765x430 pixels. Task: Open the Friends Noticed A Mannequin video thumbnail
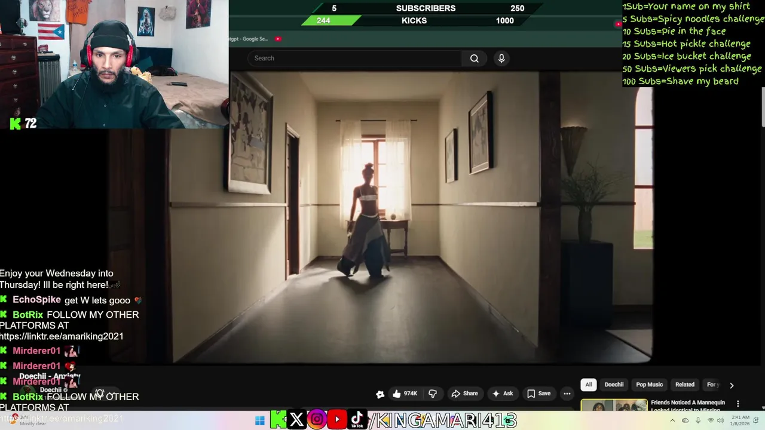tap(614, 406)
